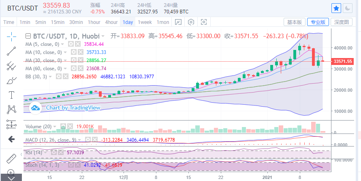
Task: Expand RSI (14) dropdown arrow
Action: pos(46,153)
